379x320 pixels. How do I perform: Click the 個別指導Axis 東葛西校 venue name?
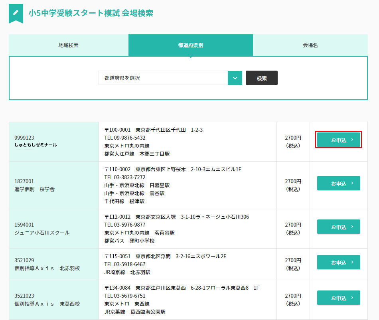[47, 304]
